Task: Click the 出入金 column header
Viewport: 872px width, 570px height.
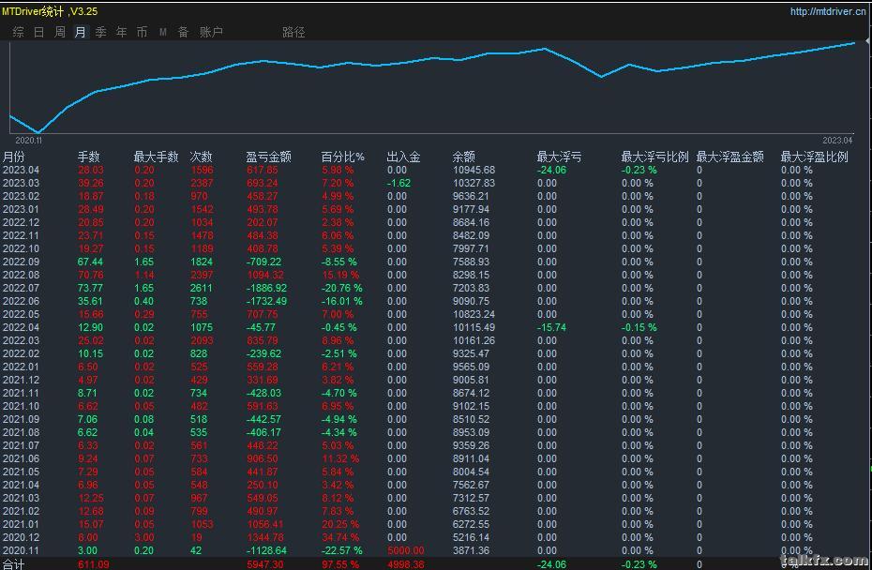Action: tap(404, 157)
